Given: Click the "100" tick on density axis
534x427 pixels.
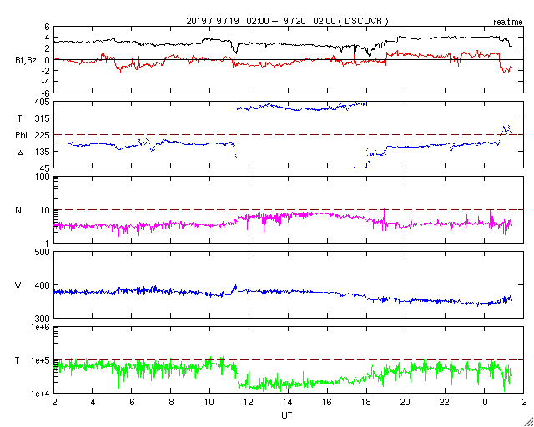Looking at the screenshot, I should tap(43, 177).
